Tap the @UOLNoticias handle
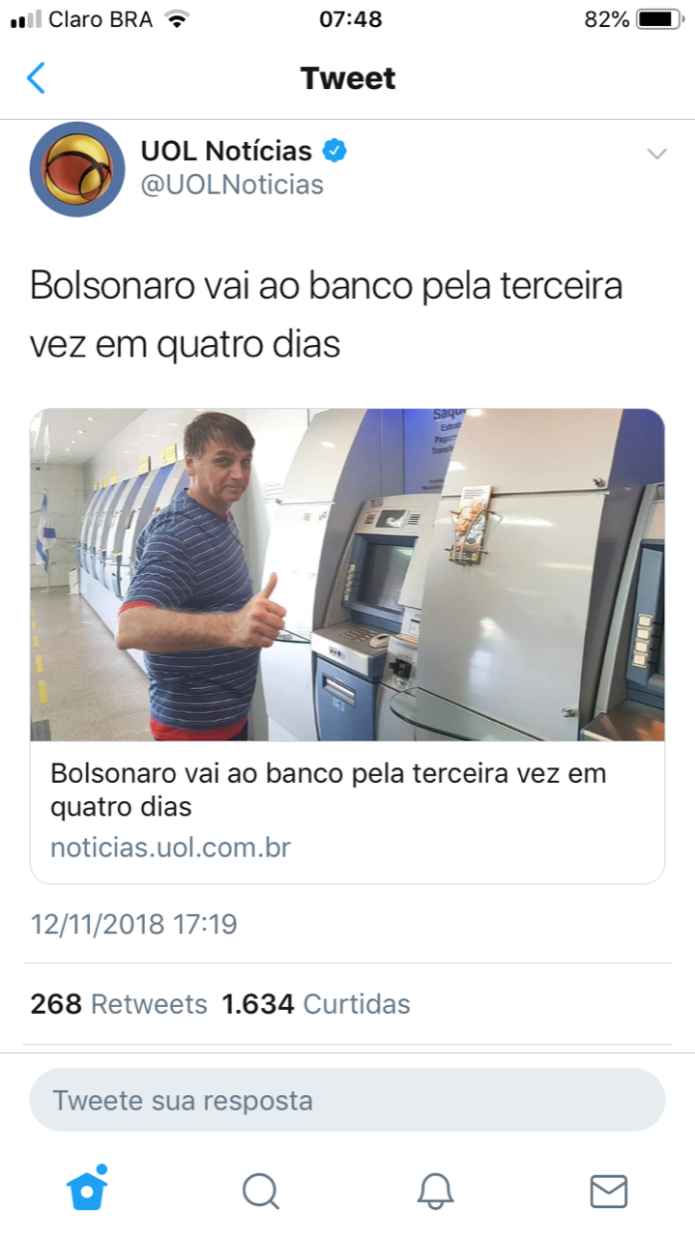 click(x=232, y=185)
